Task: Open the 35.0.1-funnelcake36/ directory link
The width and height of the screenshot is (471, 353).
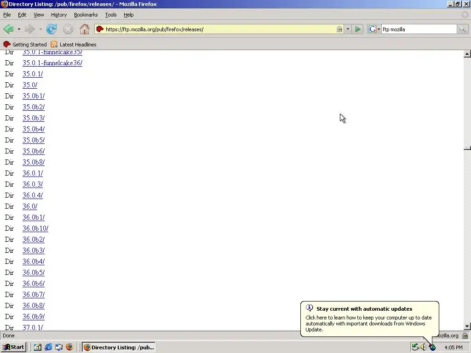Action: (52, 63)
